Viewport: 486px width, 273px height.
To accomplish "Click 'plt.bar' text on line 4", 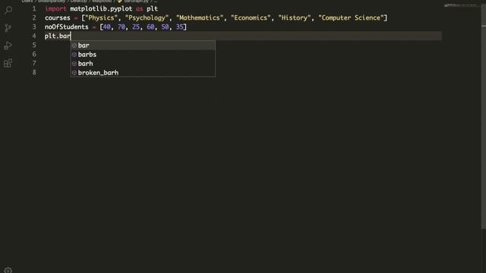I will (58, 36).
